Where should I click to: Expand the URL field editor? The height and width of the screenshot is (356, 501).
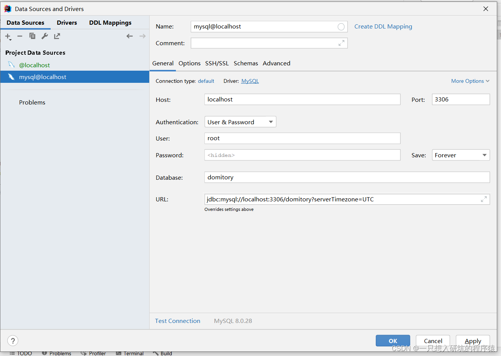point(484,199)
